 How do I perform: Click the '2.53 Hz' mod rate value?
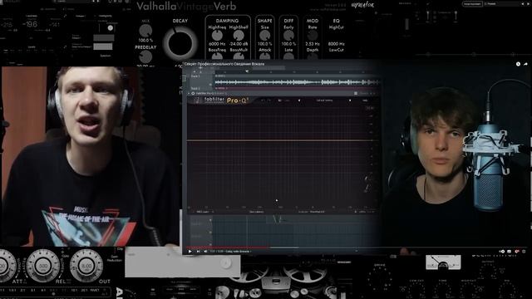(x=313, y=44)
